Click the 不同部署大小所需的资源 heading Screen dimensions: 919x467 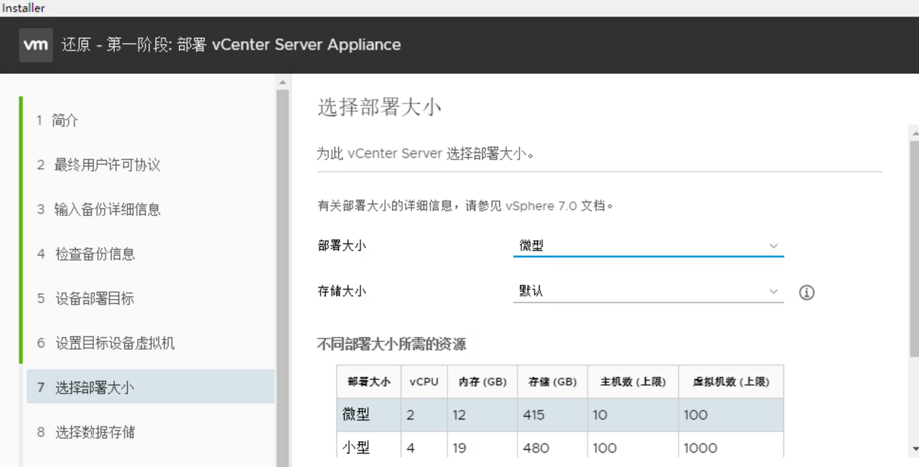click(x=391, y=344)
